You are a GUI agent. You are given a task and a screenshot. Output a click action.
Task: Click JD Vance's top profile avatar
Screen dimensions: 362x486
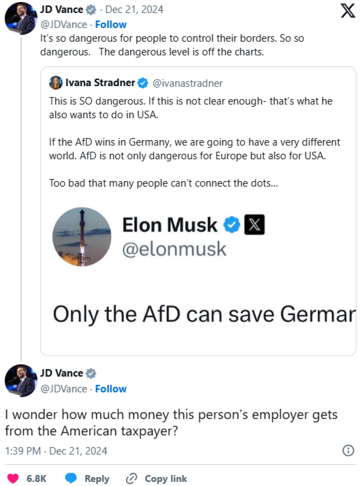point(21,18)
